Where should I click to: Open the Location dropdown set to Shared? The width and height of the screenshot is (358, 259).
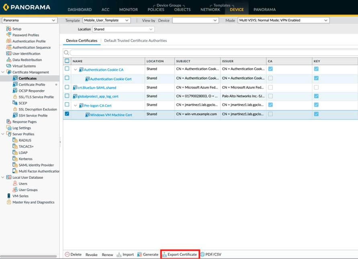tap(123, 29)
